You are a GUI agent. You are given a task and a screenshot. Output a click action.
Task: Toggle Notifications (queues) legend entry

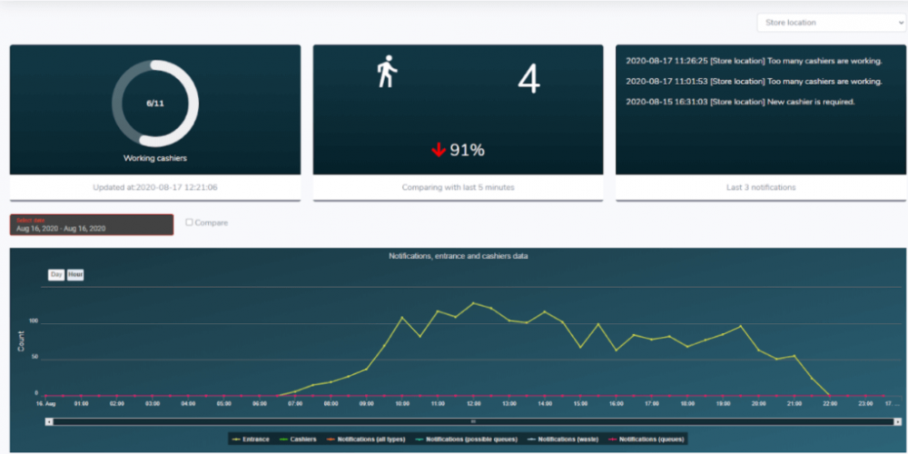pyautogui.click(x=646, y=439)
